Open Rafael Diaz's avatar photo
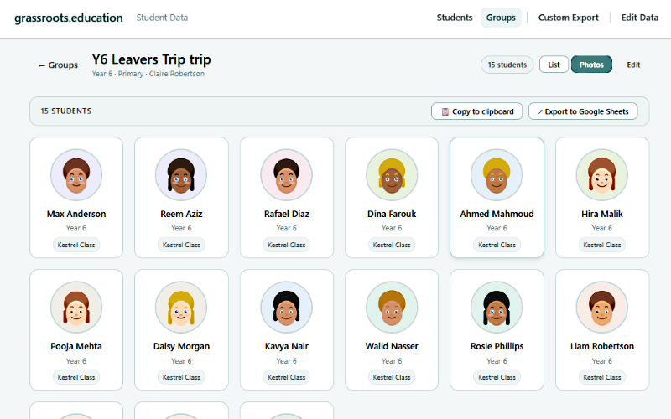This screenshot has height=419, width=671. [287, 175]
